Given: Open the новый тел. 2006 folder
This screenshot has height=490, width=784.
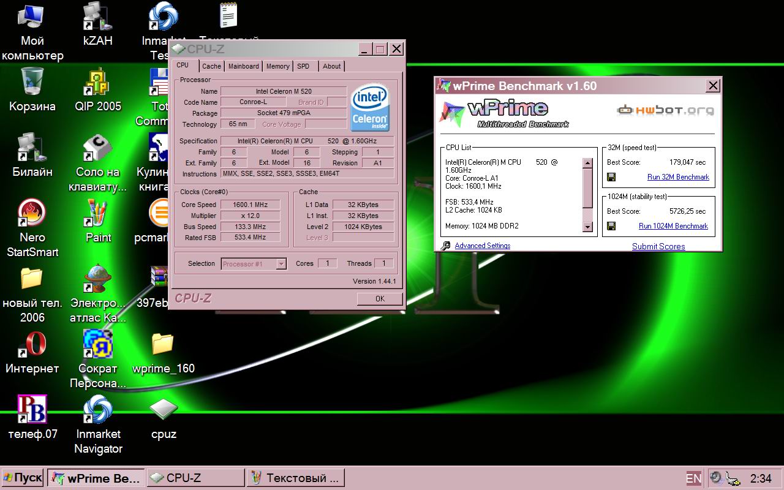Looking at the screenshot, I should (x=32, y=279).
